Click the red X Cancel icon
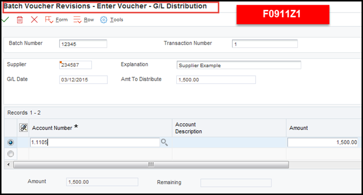Image resolution: width=363 pixels, height=195 pixels. [x=34, y=20]
